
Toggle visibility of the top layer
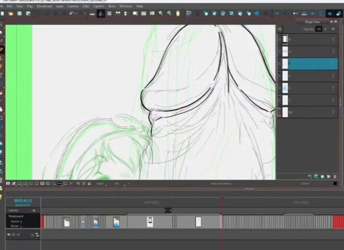click(x=279, y=40)
